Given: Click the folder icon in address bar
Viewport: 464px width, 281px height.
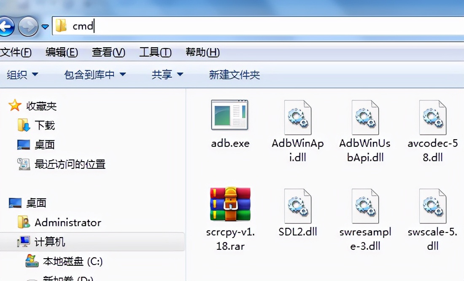Looking at the screenshot, I should click(61, 26).
